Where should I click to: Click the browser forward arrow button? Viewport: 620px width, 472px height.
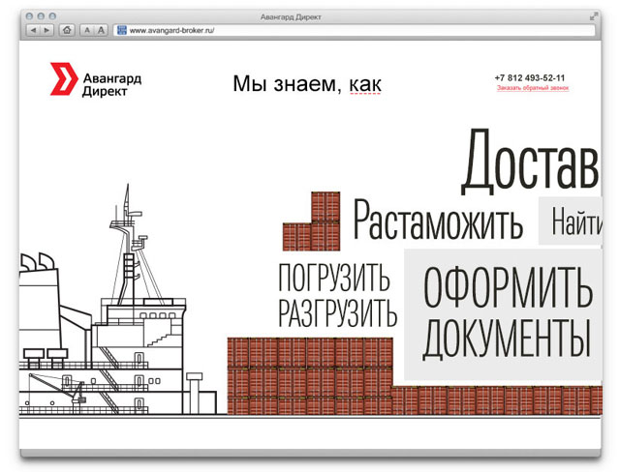tap(47, 30)
